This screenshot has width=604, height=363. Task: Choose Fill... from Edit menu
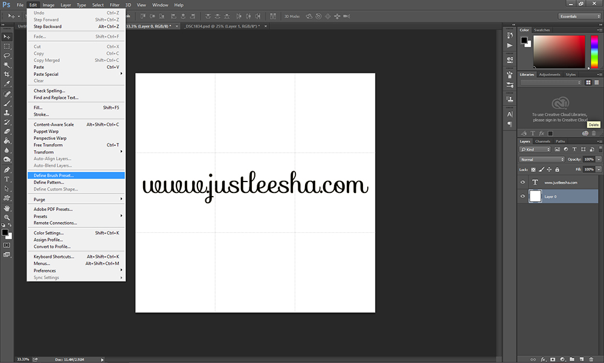pyautogui.click(x=76, y=108)
